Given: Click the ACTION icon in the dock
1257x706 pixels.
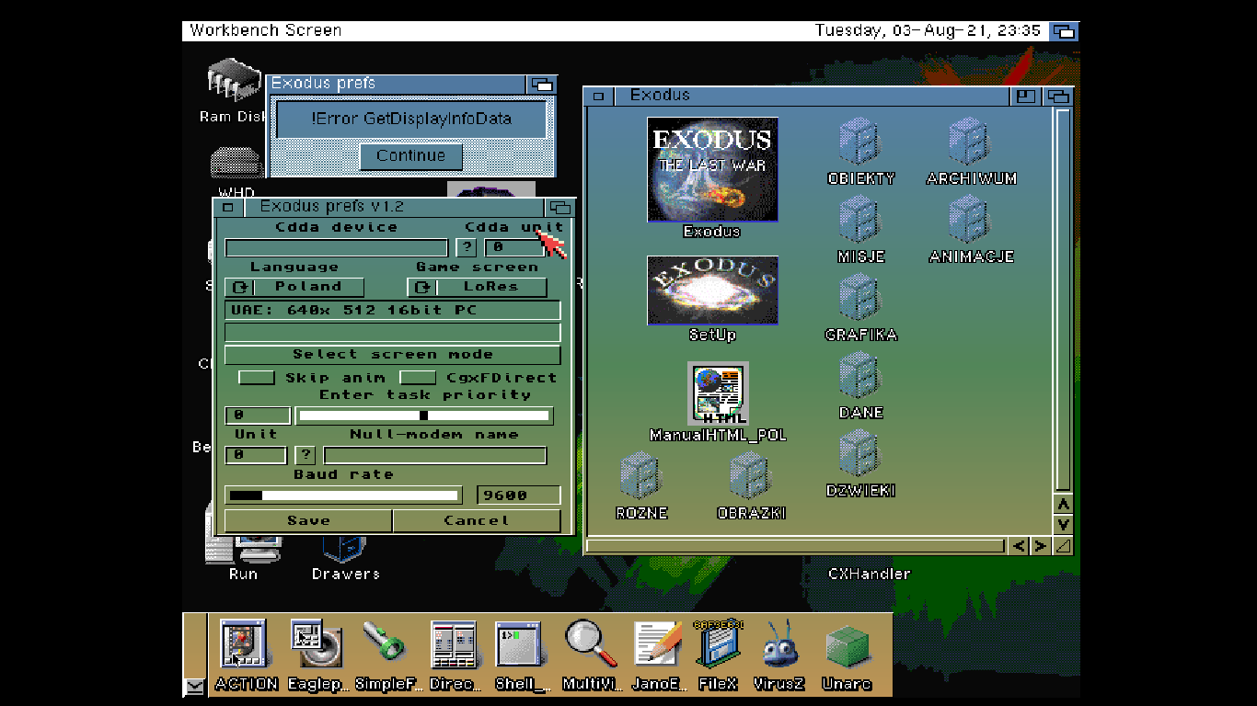Looking at the screenshot, I should pos(245,644).
